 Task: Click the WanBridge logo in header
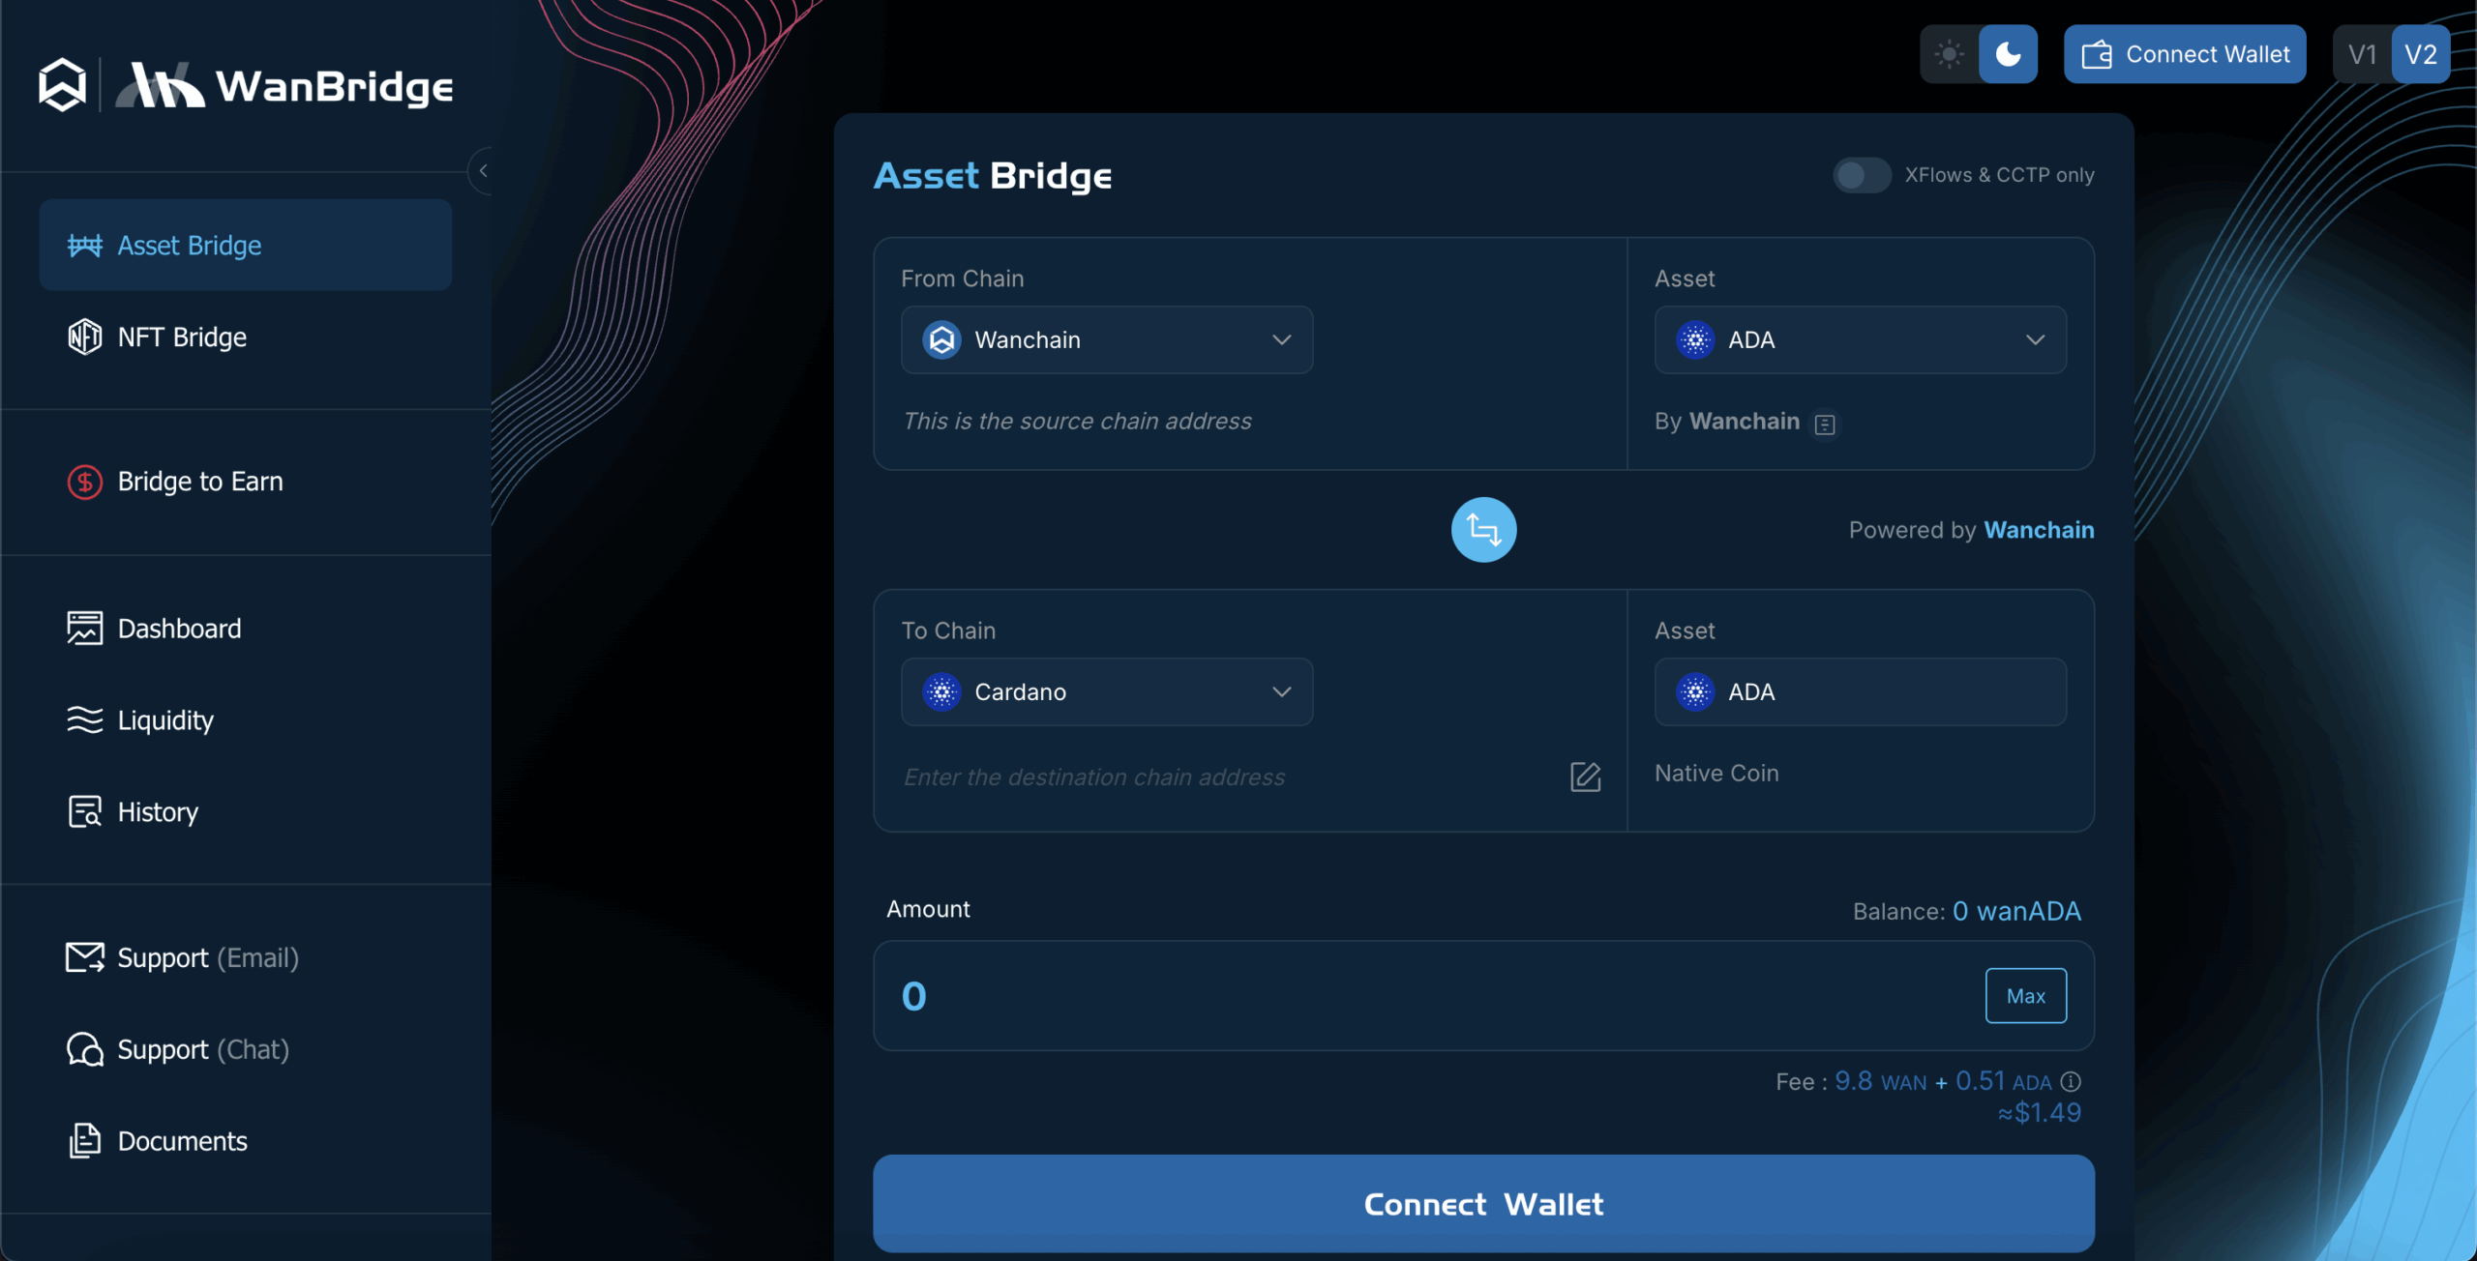[x=284, y=85]
